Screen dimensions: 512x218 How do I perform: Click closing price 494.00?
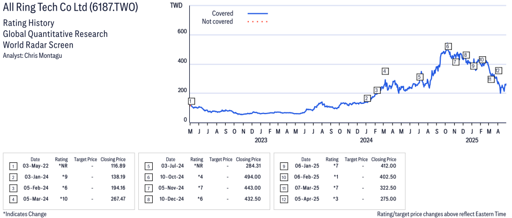(253, 177)
